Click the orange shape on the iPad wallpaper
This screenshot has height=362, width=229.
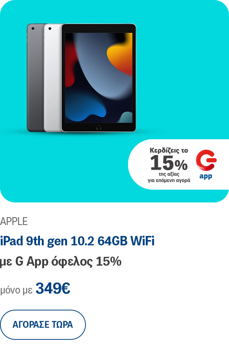point(119,55)
